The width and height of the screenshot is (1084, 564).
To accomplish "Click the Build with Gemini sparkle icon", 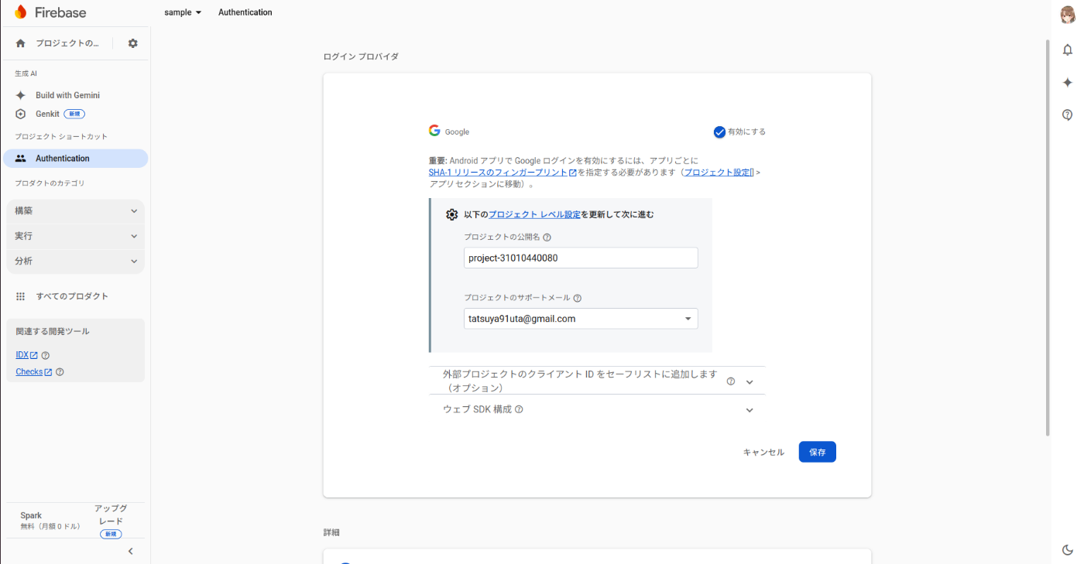I will [21, 95].
